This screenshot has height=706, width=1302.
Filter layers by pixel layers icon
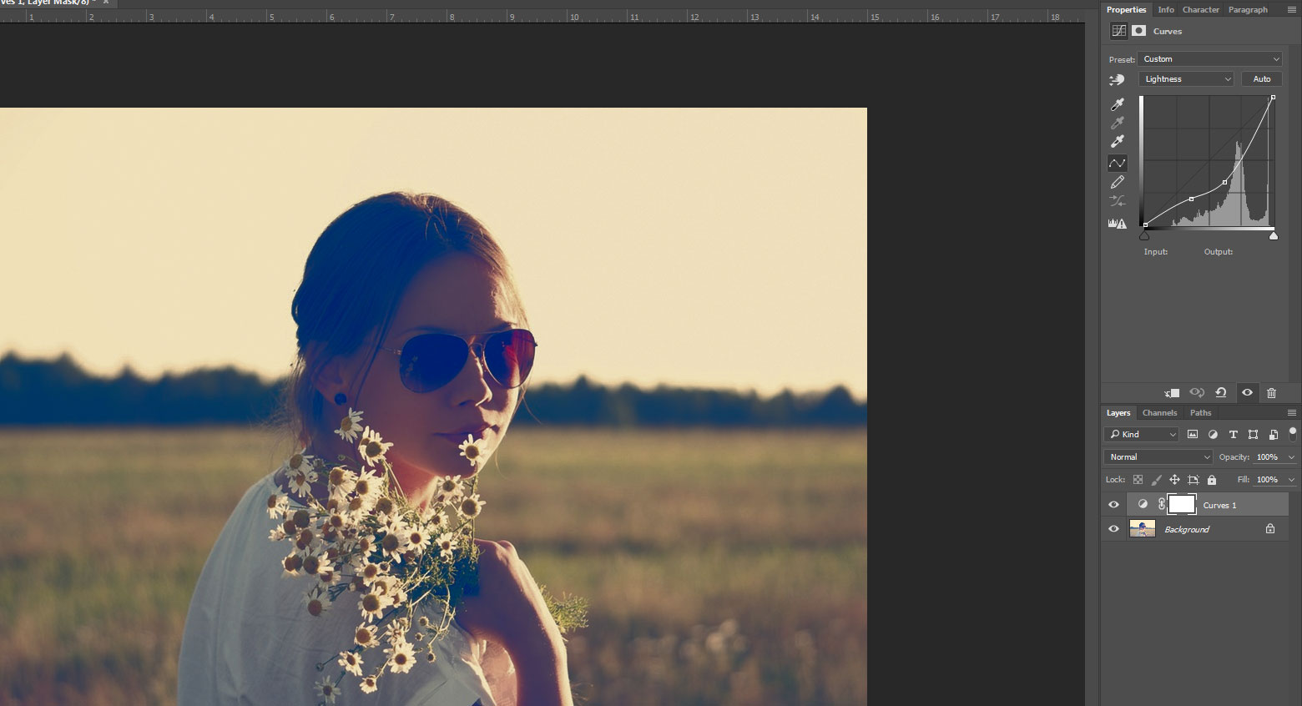[1193, 435]
